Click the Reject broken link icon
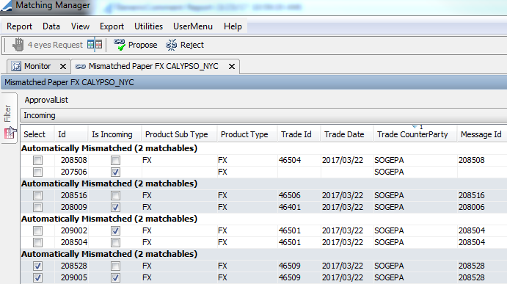 click(x=172, y=45)
